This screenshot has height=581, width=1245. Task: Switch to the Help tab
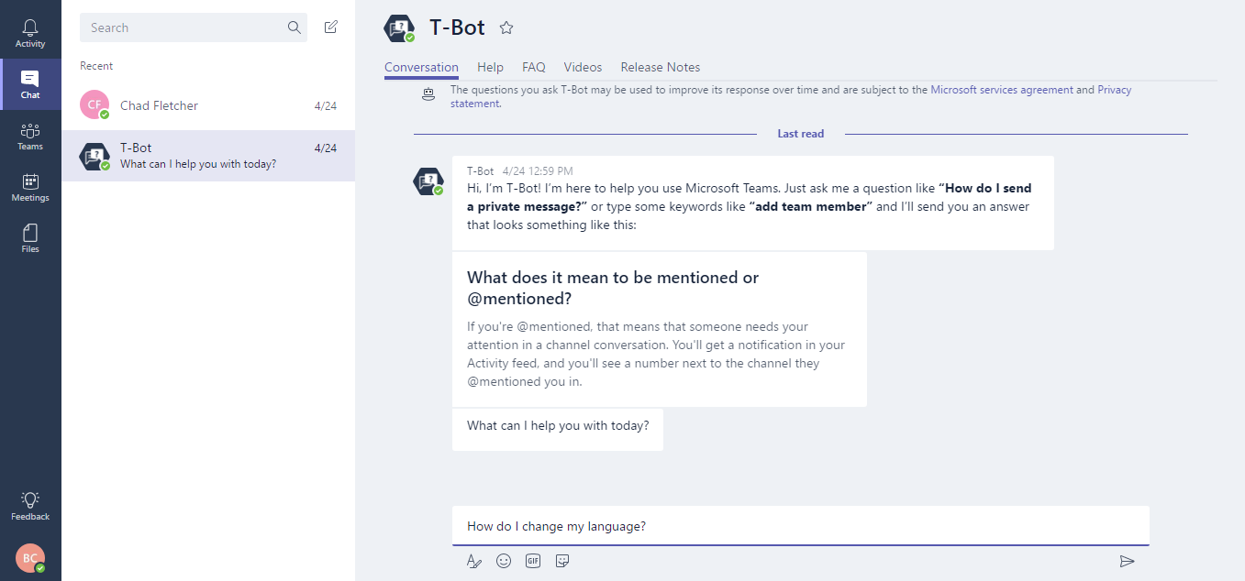point(490,67)
